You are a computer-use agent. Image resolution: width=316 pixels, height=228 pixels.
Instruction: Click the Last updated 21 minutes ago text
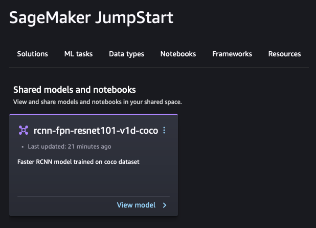(70, 147)
